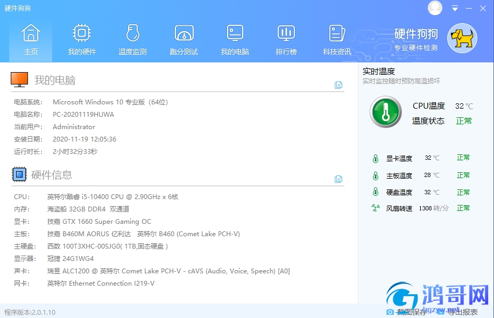
Task: Click the yellow dog logo
Action: (x=462, y=38)
